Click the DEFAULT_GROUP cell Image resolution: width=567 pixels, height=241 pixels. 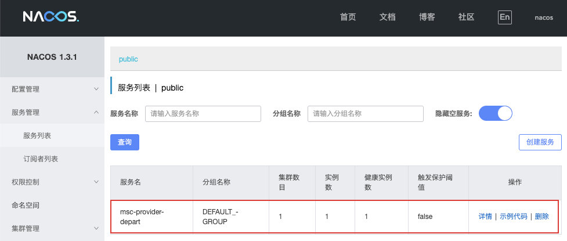coord(231,217)
